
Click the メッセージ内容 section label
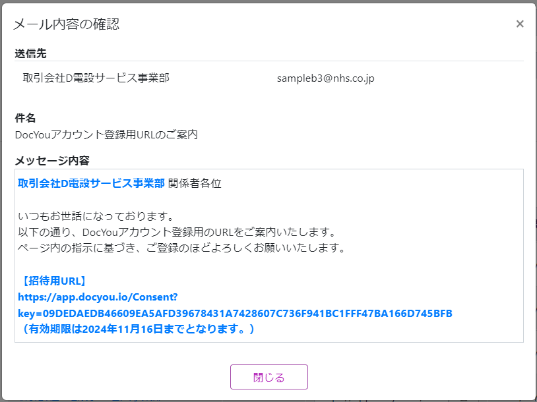[x=51, y=160]
